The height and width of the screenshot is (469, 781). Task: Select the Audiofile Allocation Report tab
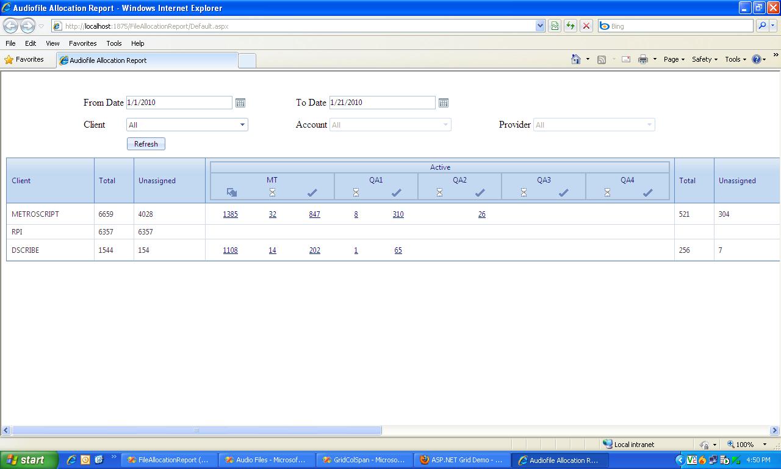tap(146, 60)
